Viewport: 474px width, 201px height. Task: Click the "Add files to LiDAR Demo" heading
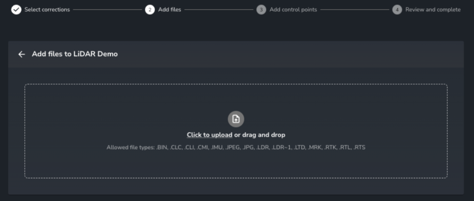tap(75, 54)
